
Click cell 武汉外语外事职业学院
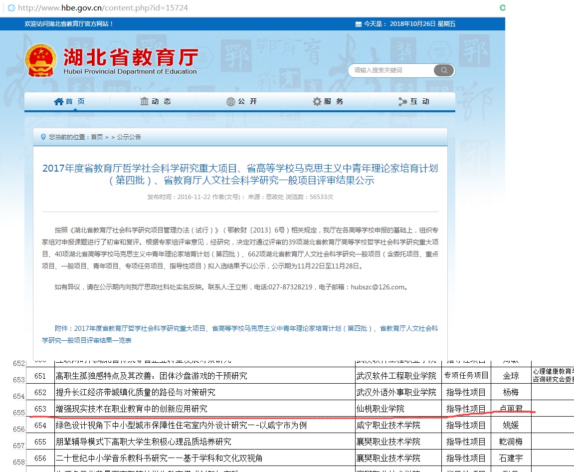(x=398, y=392)
